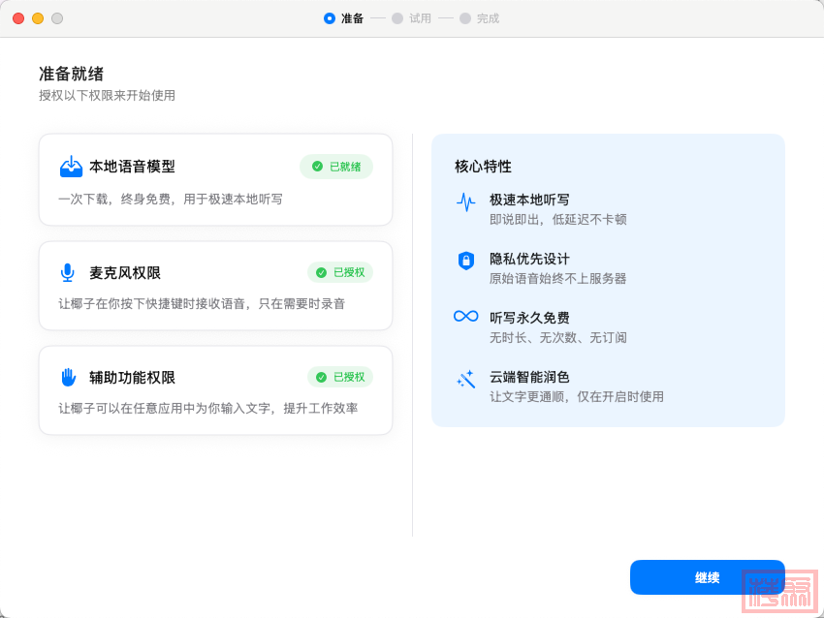Image resolution: width=824 pixels, height=618 pixels.
Task: Click the 已就绪 status badge for local model
Action: coord(336,167)
